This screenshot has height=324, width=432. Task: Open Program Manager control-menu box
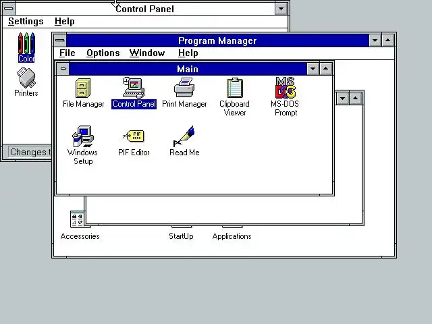pyautogui.click(x=60, y=40)
